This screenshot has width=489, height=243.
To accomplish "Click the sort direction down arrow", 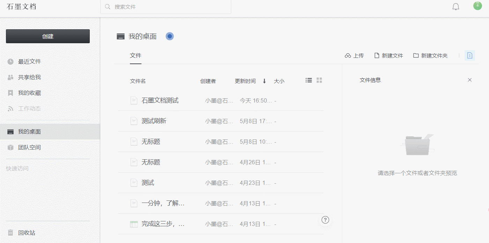I will [264, 81].
